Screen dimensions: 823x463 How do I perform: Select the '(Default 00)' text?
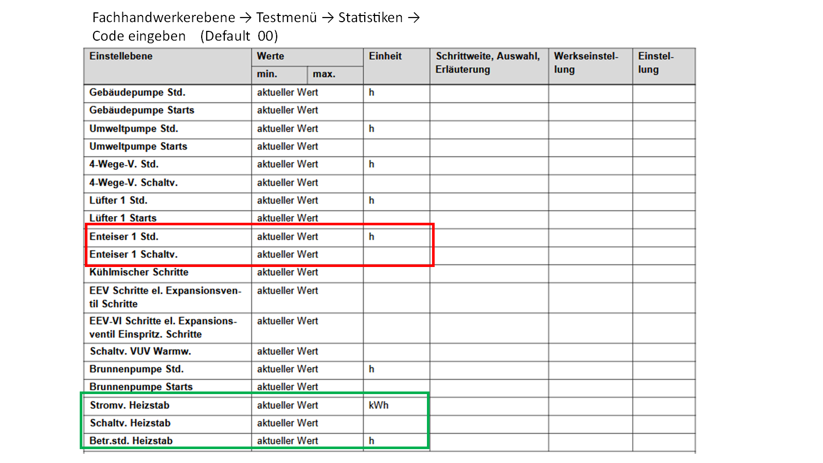pyautogui.click(x=239, y=36)
